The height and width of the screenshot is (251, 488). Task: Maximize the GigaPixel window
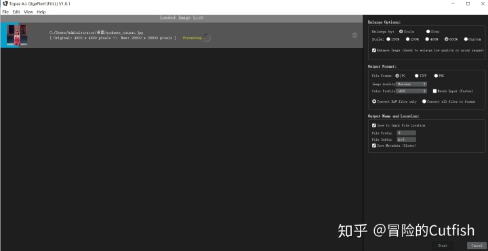click(x=468, y=4)
